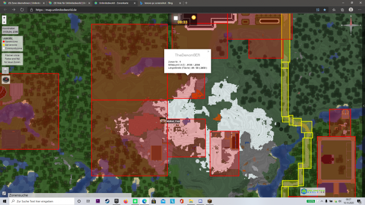Open Microsoft Store from the taskbar

tap(154, 201)
